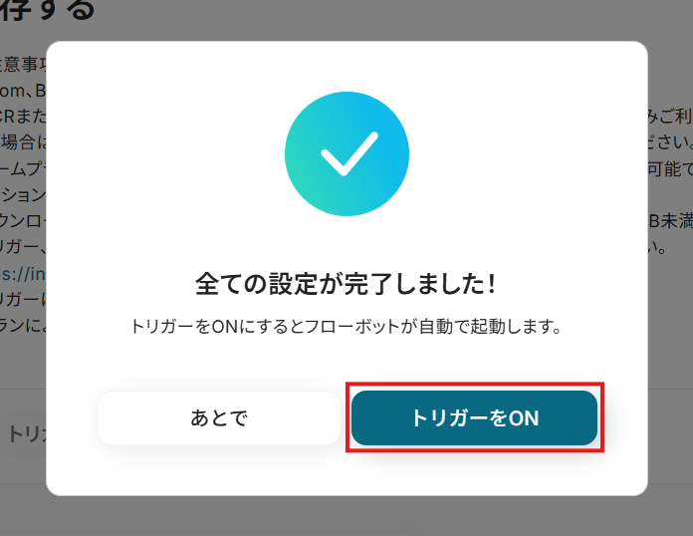The height and width of the screenshot is (536, 693).
Task: Click the dimmed overlay below the dialog
Action: tap(346, 516)
